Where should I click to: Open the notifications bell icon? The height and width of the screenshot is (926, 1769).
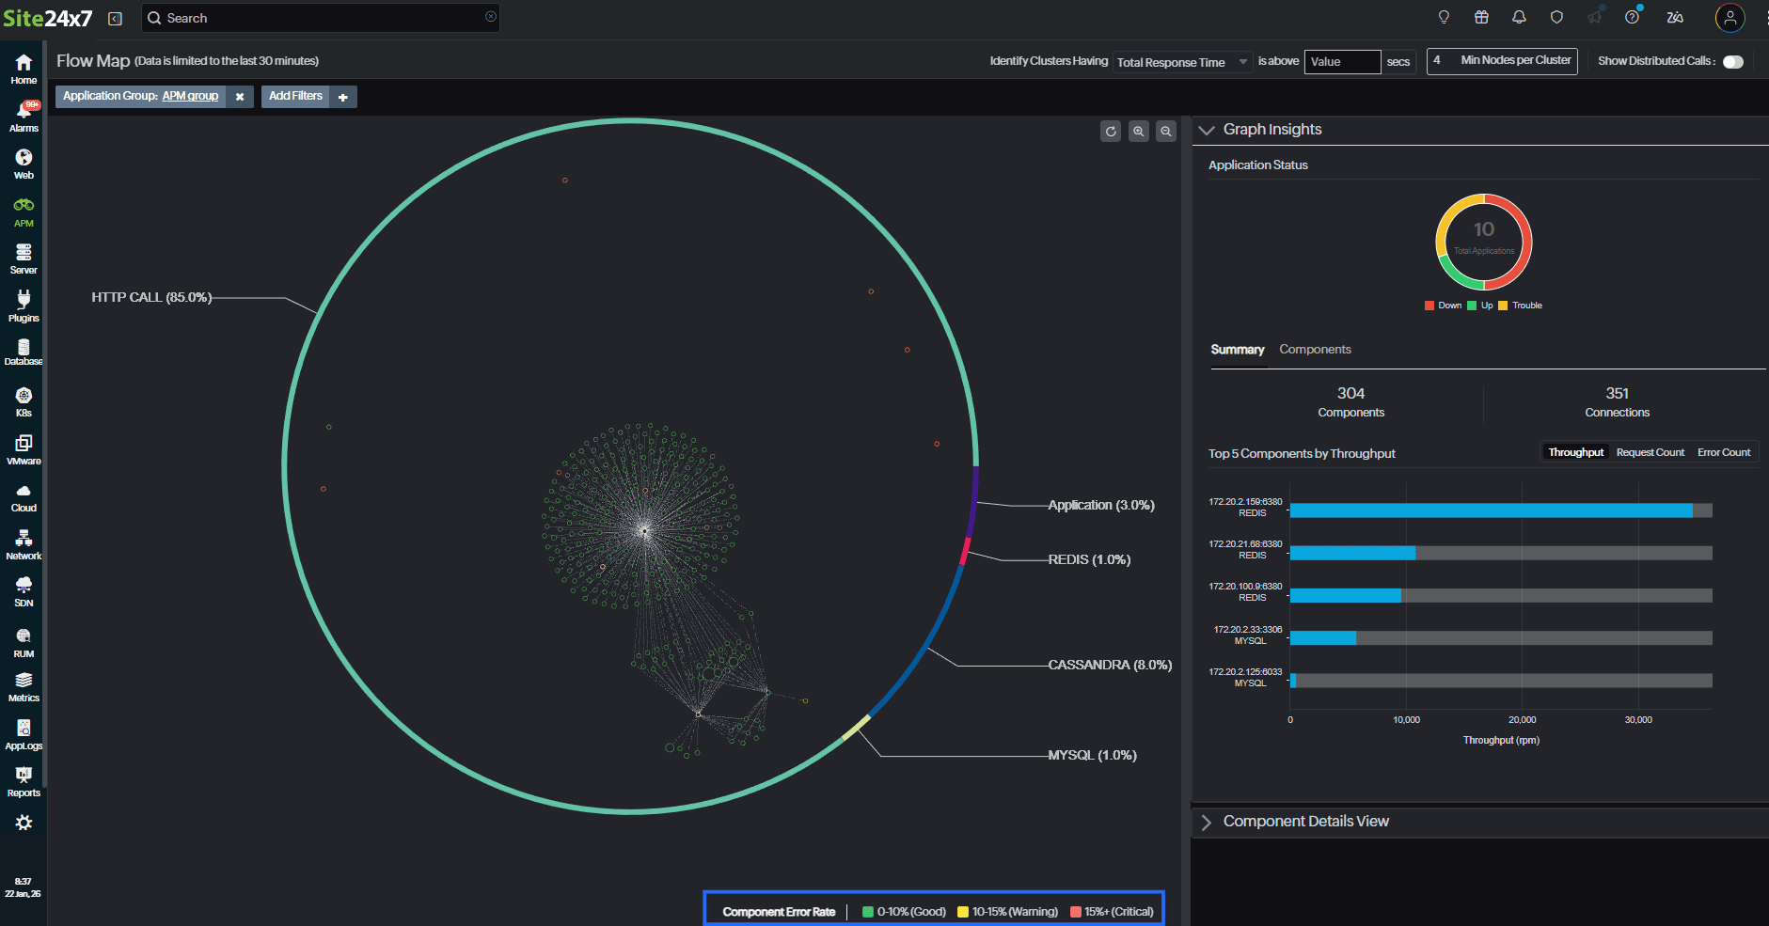tap(1519, 17)
